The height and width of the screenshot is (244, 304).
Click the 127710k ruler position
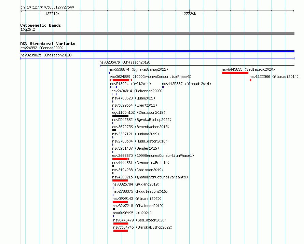[52, 14]
